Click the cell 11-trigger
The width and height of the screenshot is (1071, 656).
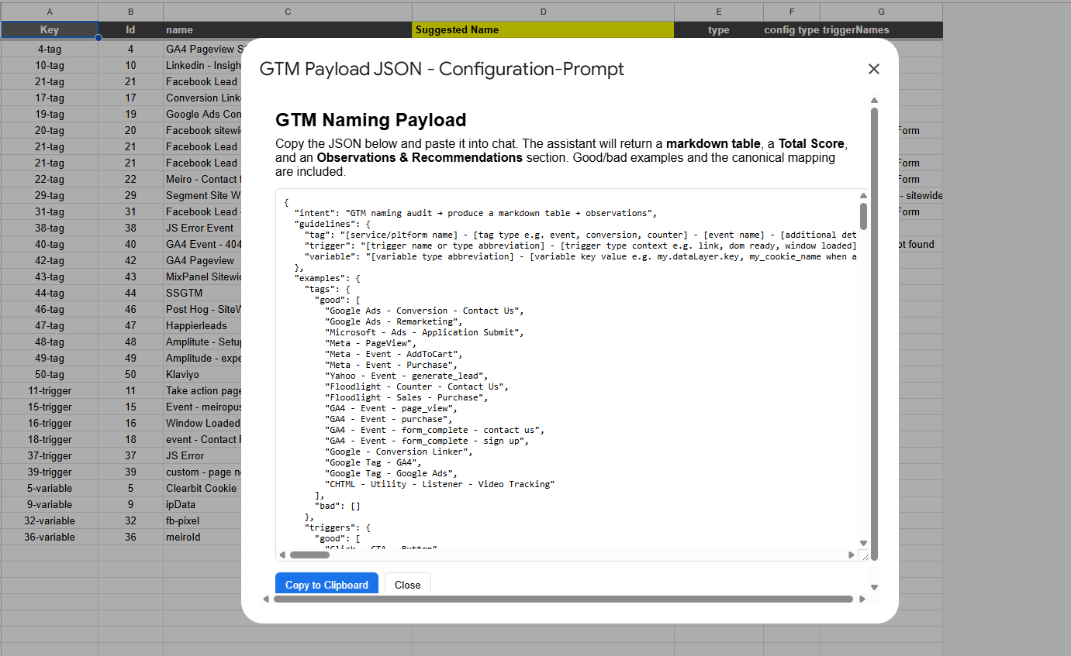pos(50,390)
